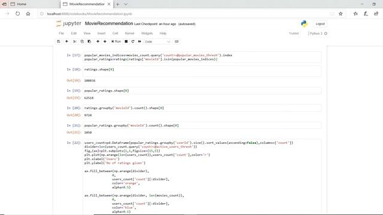This screenshot has width=383, height=215.
Task: Select cell In [20] ratings.groupby
Action: click(x=202, y=108)
